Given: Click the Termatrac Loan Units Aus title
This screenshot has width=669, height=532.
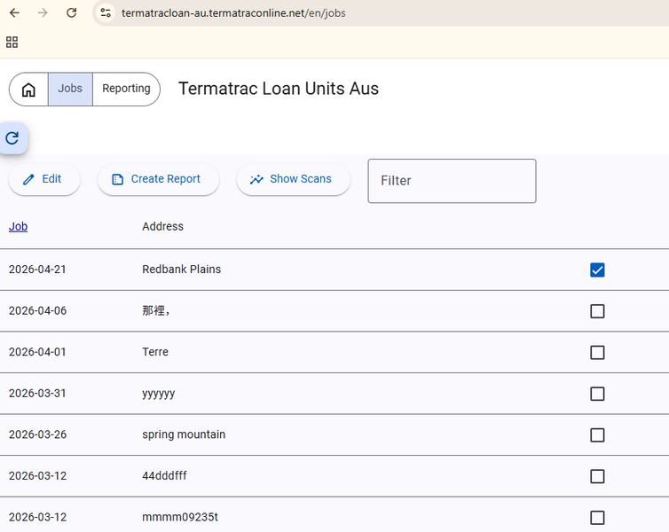Looking at the screenshot, I should click(x=279, y=89).
